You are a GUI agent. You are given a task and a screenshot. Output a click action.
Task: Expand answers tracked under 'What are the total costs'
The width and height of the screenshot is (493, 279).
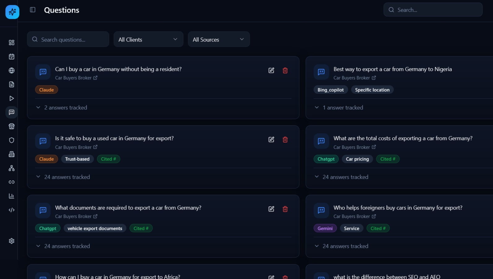(x=341, y=177)
